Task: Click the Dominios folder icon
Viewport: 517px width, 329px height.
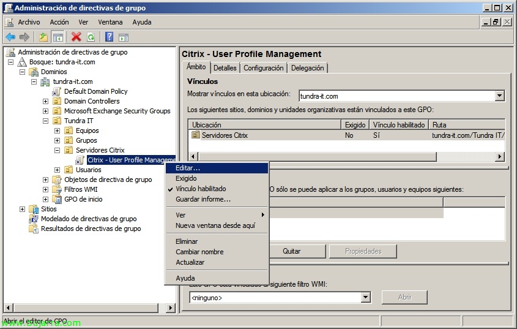Action: 34,72
